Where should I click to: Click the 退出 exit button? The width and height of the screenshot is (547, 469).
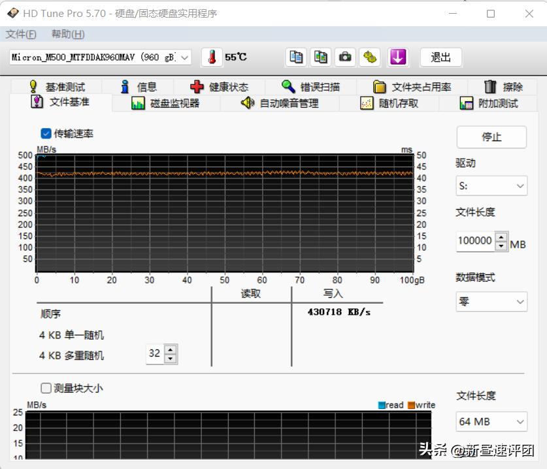point(440,57)
